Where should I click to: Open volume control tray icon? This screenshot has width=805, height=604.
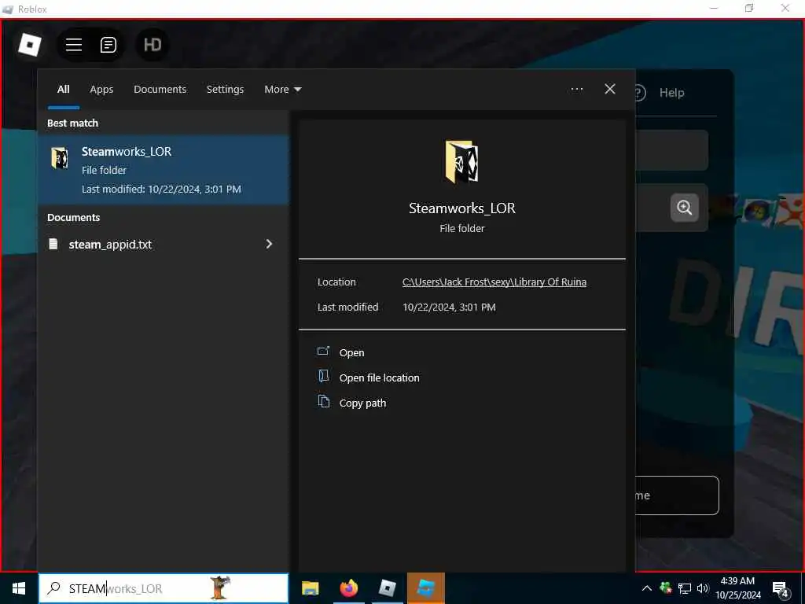click(702, 588)
